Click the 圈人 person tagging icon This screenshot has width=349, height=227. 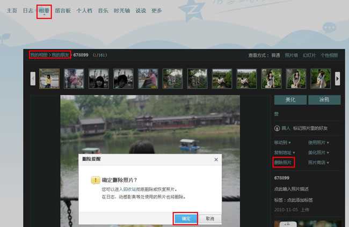277,128
